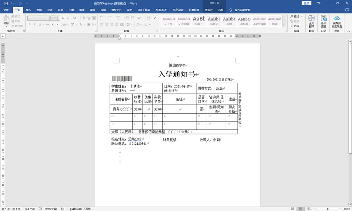The image size is (352, 211).
Task: Click the 登录 sign-in button
Action: click(x=306, y=3)
